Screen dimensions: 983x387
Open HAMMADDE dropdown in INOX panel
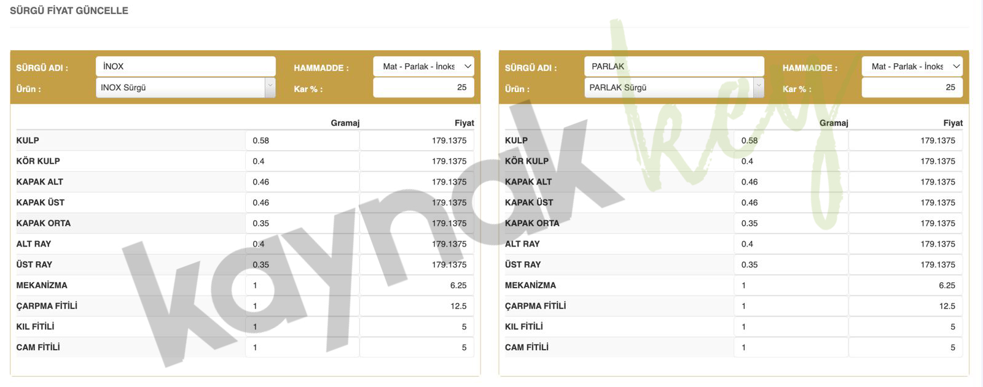pos(423,66)
